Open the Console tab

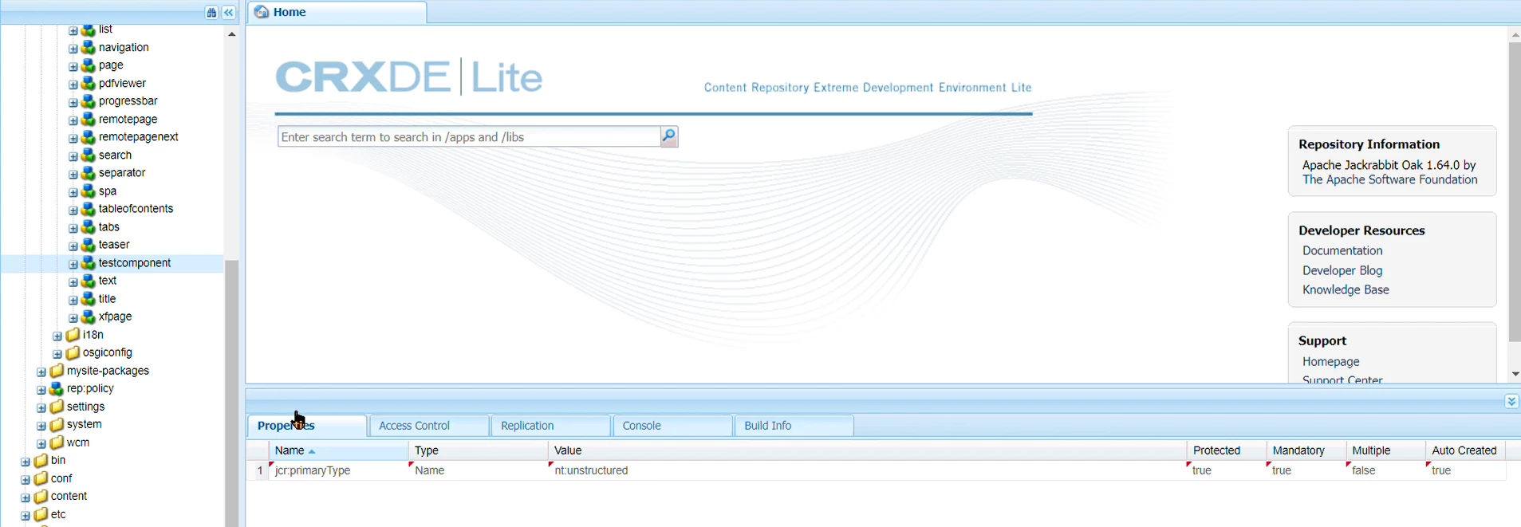[673, 426]
